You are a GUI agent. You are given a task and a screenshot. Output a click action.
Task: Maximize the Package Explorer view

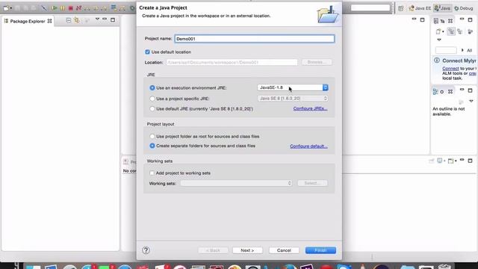113,20
